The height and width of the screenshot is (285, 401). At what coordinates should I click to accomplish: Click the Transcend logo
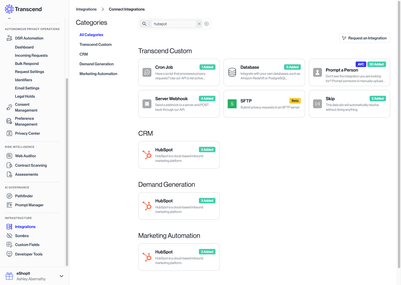[9, 9]
